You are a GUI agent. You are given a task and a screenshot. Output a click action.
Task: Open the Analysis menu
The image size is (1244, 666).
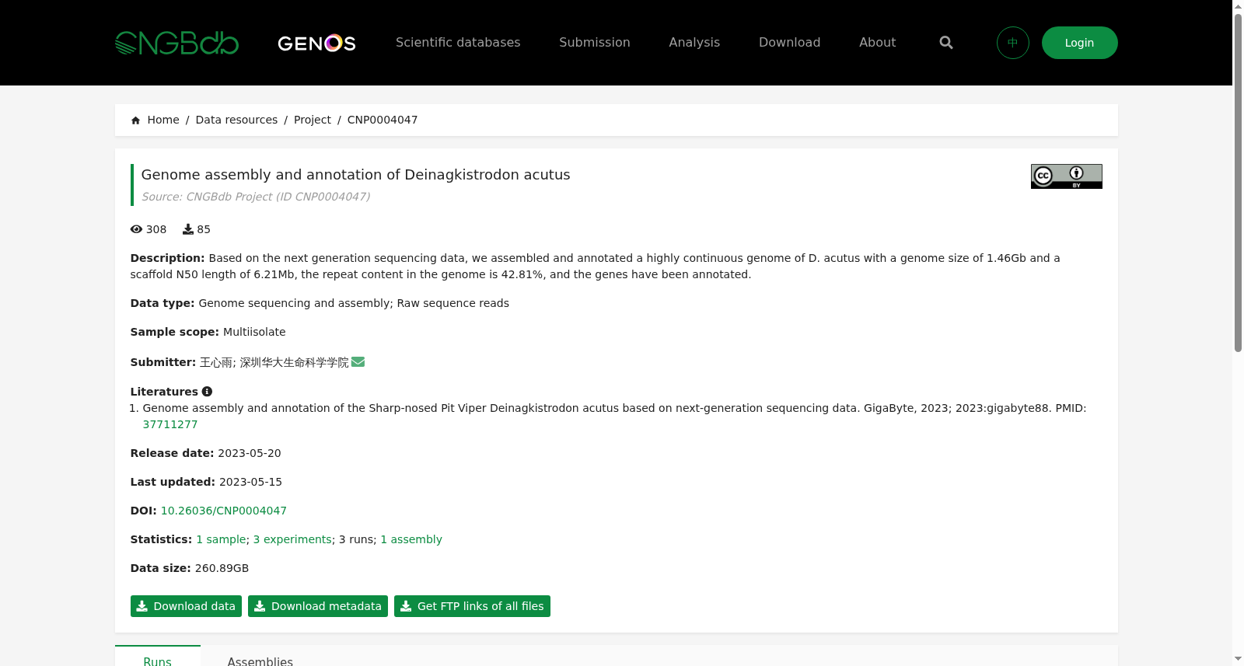[x=694, y=43]
